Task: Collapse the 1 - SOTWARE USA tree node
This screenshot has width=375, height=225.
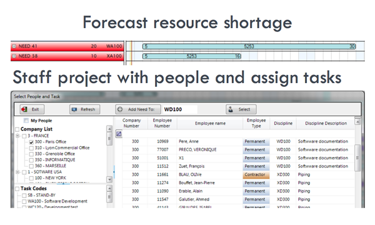Action: pyautogui.click(x=17, y=172)
